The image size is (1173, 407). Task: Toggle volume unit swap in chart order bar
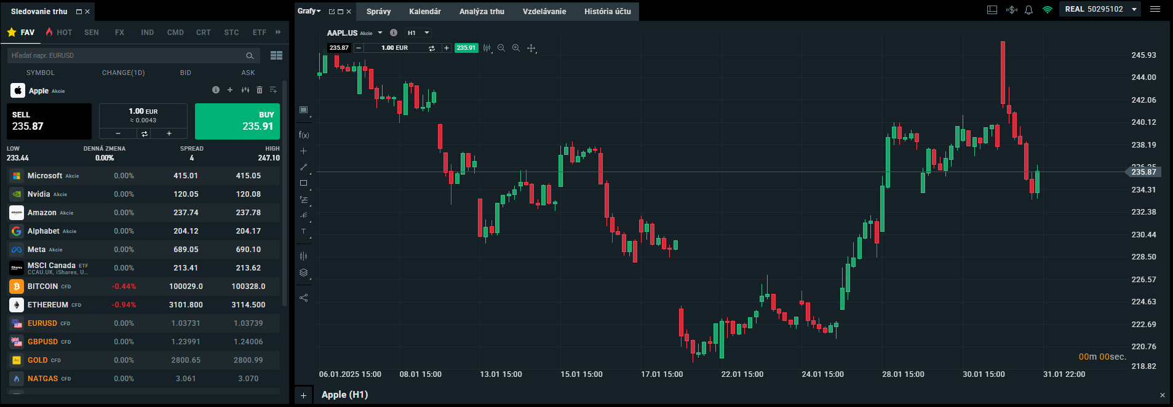[x=432, y=48]
